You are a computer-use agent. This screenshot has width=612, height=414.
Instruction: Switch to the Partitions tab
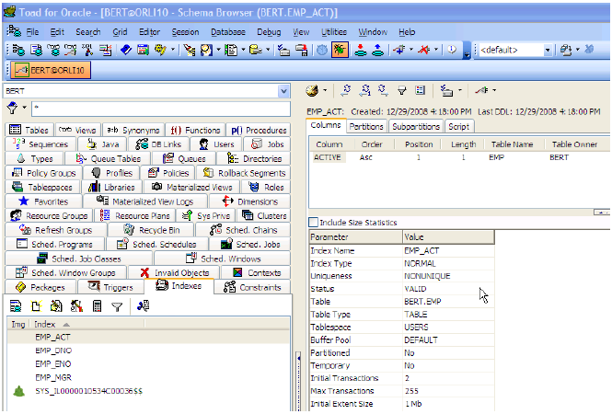click(366, 126)
